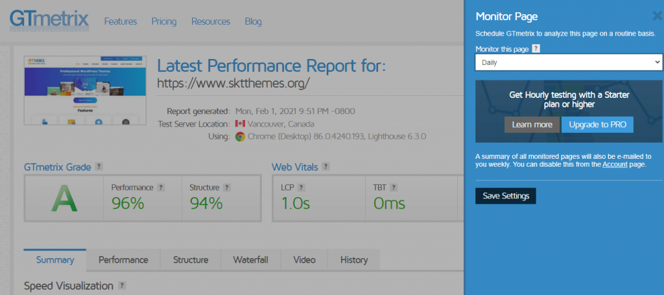This screenshot has height=295, width=664.
Task: Click help icon beside Web Vitals
Action: click(x=326, y=167)
